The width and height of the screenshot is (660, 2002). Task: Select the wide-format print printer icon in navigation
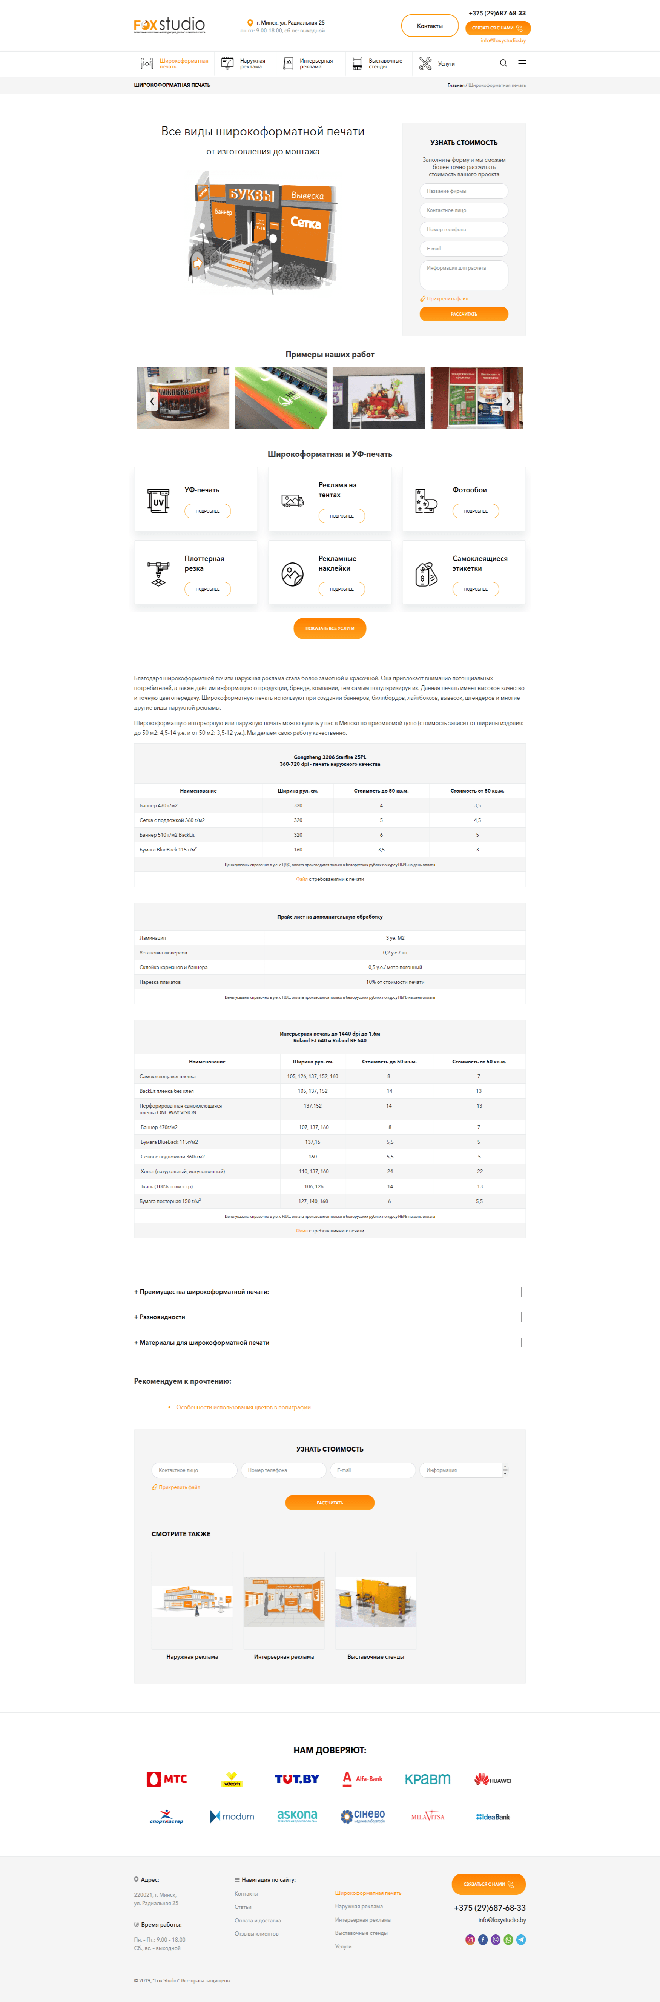click(147, 64)
